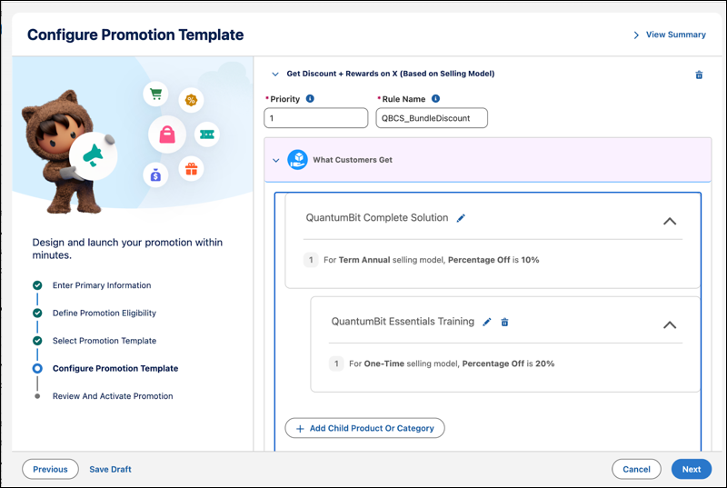Collapse the QuantumBit Essentials Training card
This screenshot has width=727, height=488.
click(x=670, y=324)
